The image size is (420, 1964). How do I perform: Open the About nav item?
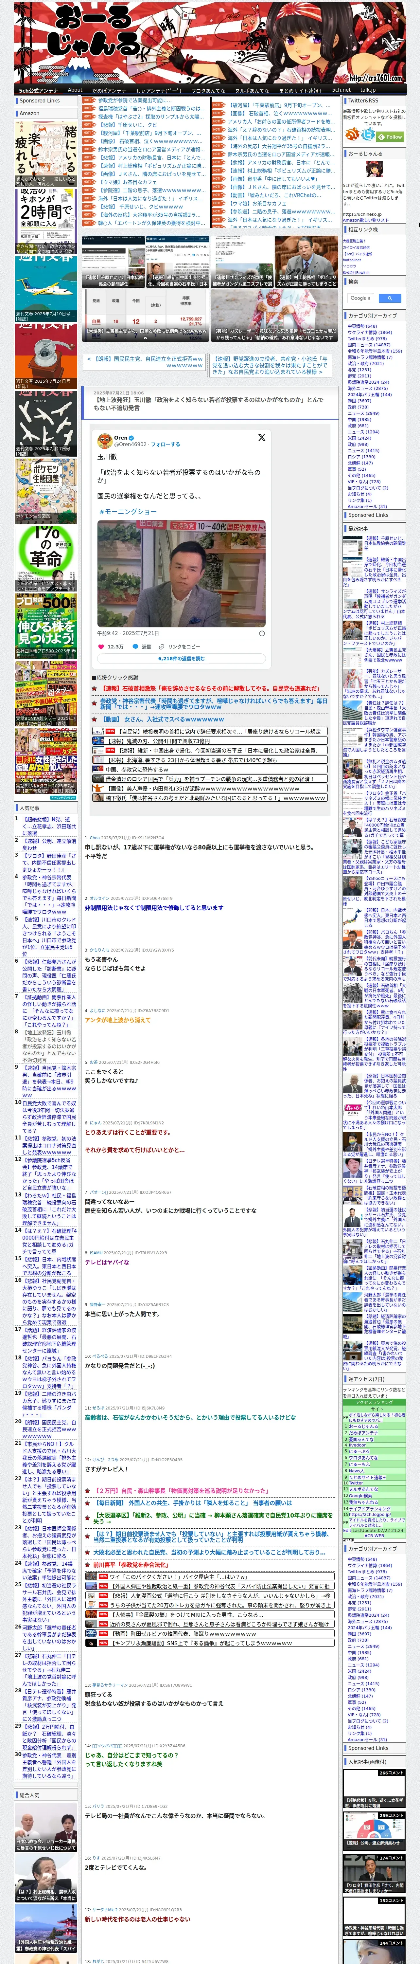point(75,90)
